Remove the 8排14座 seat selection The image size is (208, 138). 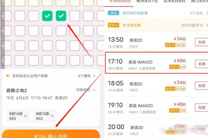(x=26, y=116)
